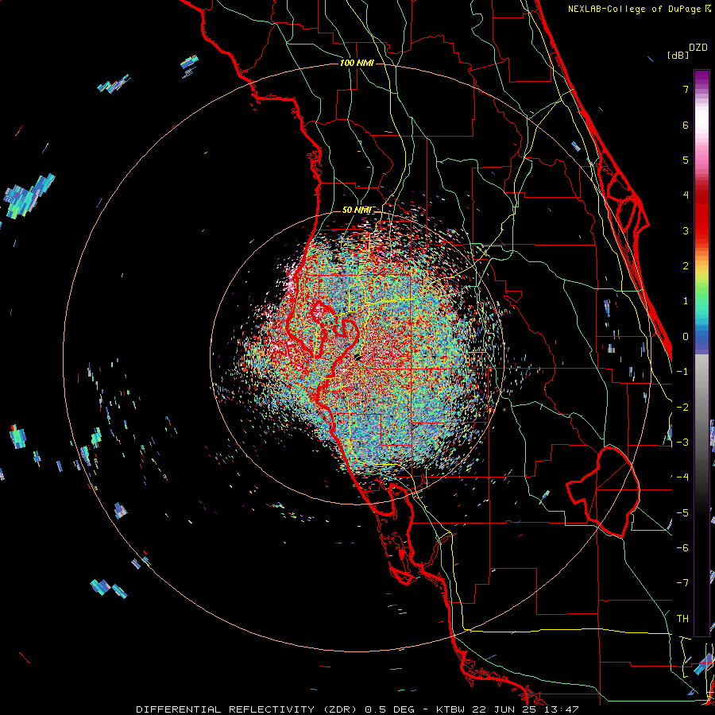The height and width of the screenshot is (715, 715).
Task: Click the 100 NMI range ring label
Action: [x=357, y=63]
